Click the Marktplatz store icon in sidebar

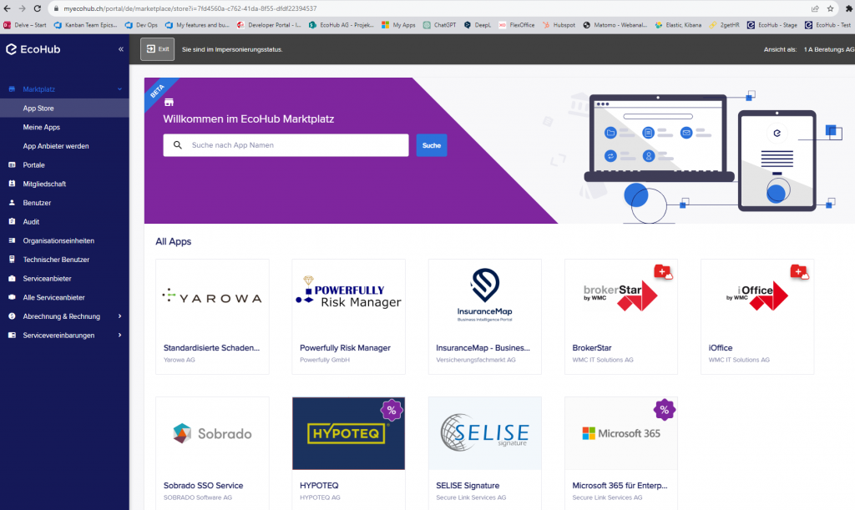coord(12,88)
